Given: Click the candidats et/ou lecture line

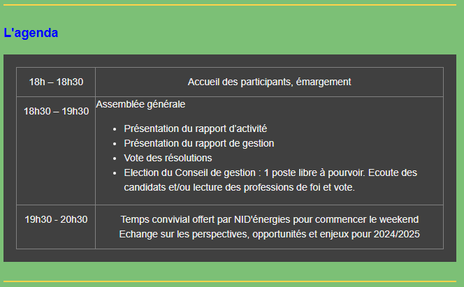Looking at the screenshot, I should (239, 187).
